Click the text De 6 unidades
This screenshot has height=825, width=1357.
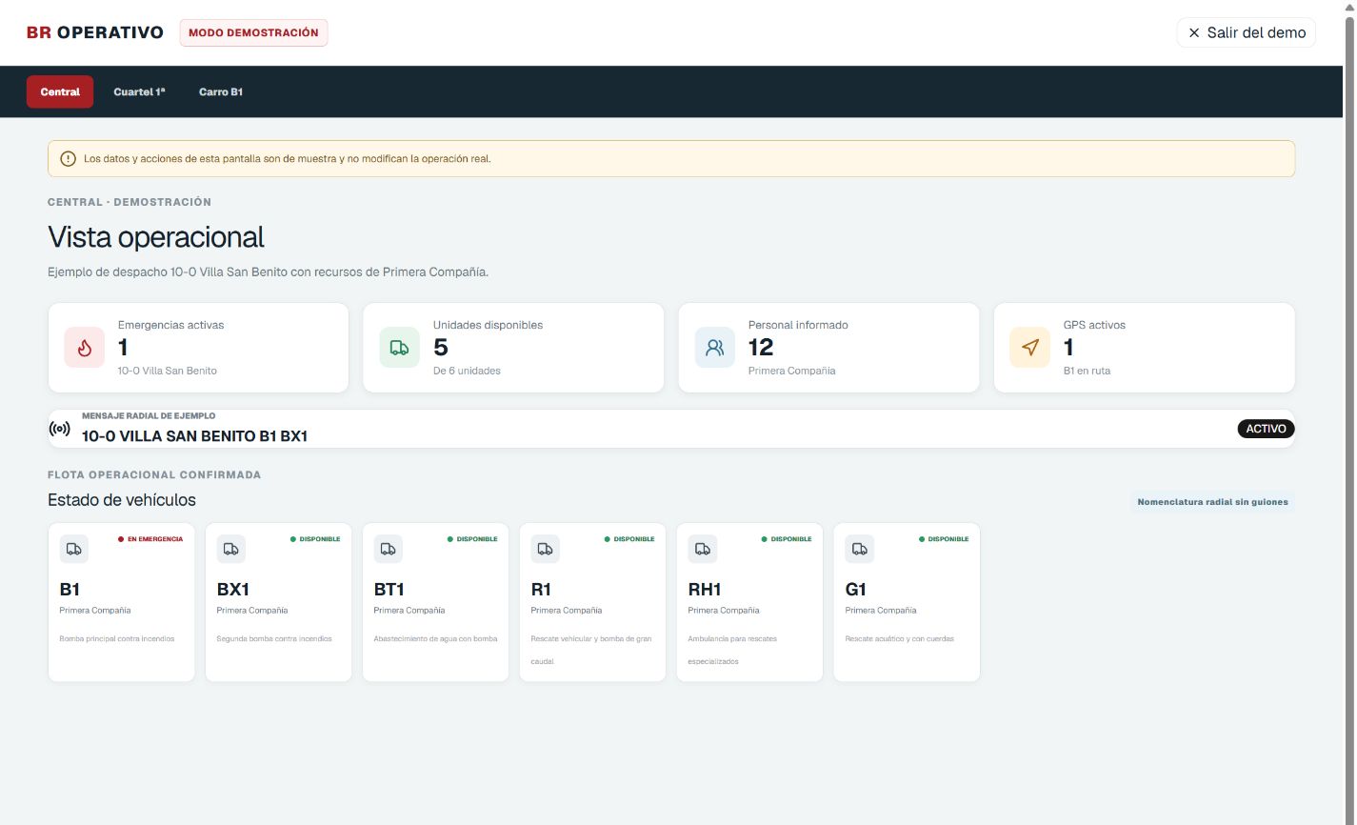coord(467,371)
